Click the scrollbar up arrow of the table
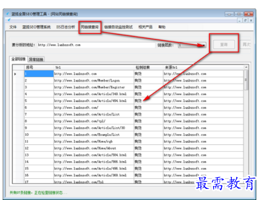The image size is (260, 200). click(x=246, y=67)
